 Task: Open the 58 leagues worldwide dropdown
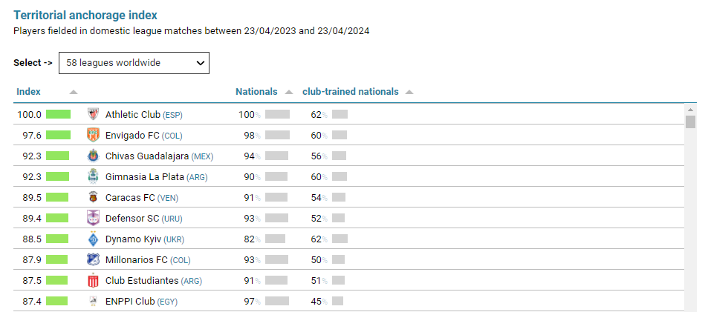pyautogui.click(x=134, y=63)
